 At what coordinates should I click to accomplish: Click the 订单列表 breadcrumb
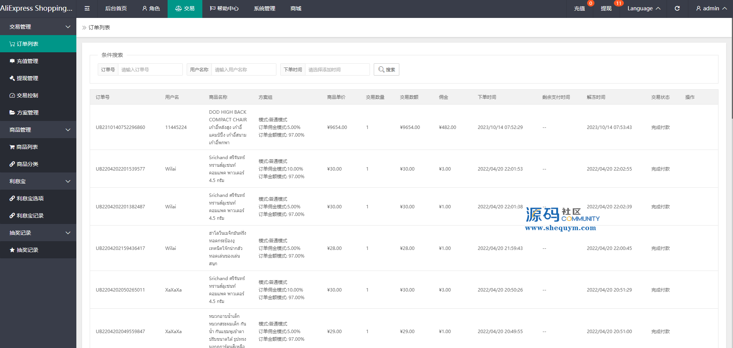point(99,27)
